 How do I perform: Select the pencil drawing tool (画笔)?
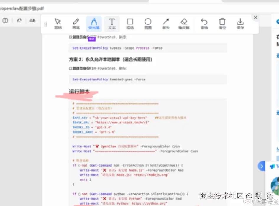[x=76, y=24]
